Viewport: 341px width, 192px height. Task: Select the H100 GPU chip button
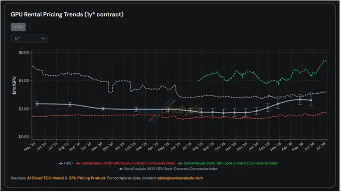tap(18, 27)
